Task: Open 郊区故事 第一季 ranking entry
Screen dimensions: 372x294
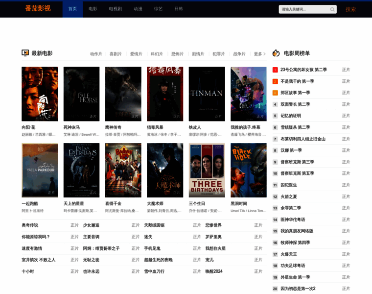Action: tap(295, 93)
